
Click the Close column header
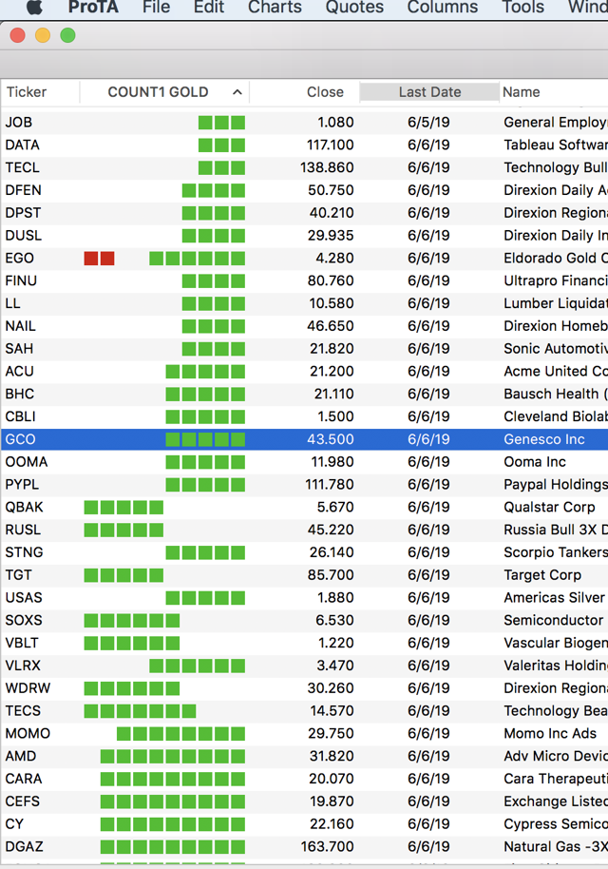coord(325,92)
